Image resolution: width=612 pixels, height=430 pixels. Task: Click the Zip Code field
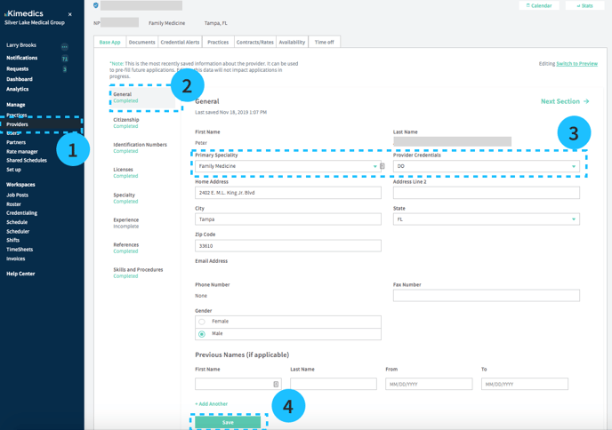tap(288, 245)
